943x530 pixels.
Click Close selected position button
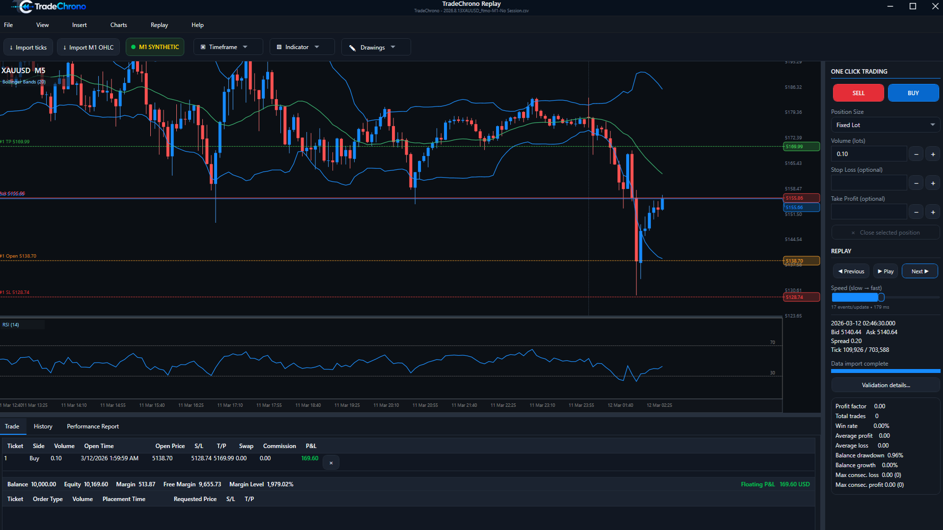885,233
